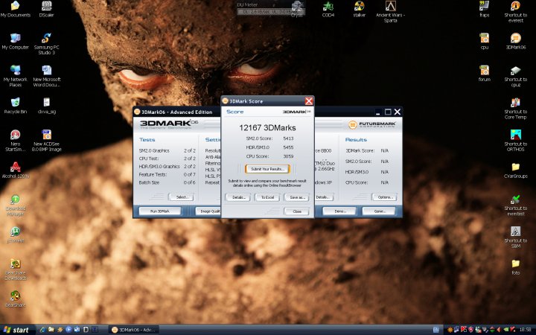Launch the µTorrent desktop shortcut

(16, 234)
